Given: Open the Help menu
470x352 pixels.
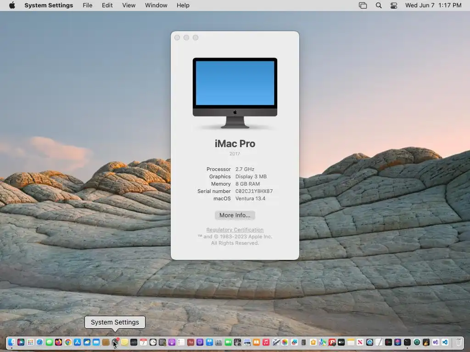Looking at the screenshot, I should click(x=183, y=5).
